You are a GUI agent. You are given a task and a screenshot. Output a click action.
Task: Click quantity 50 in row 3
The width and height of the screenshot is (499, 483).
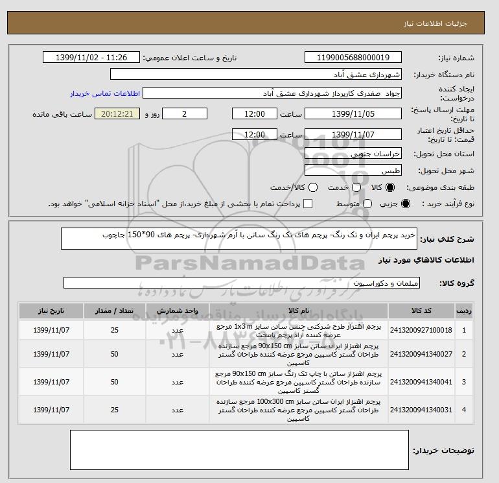point(115,382)
